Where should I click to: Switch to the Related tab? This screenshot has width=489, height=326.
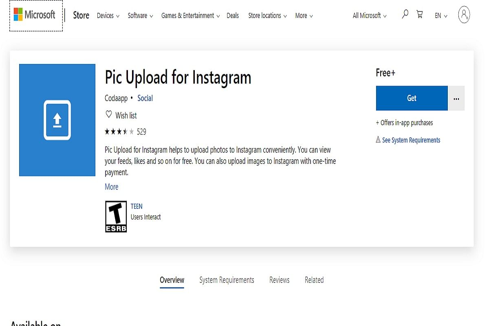[314, 280]
